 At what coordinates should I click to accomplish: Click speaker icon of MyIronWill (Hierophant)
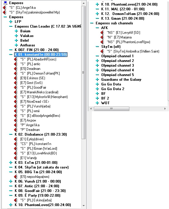pyautogui.click(x=16, y=97)
